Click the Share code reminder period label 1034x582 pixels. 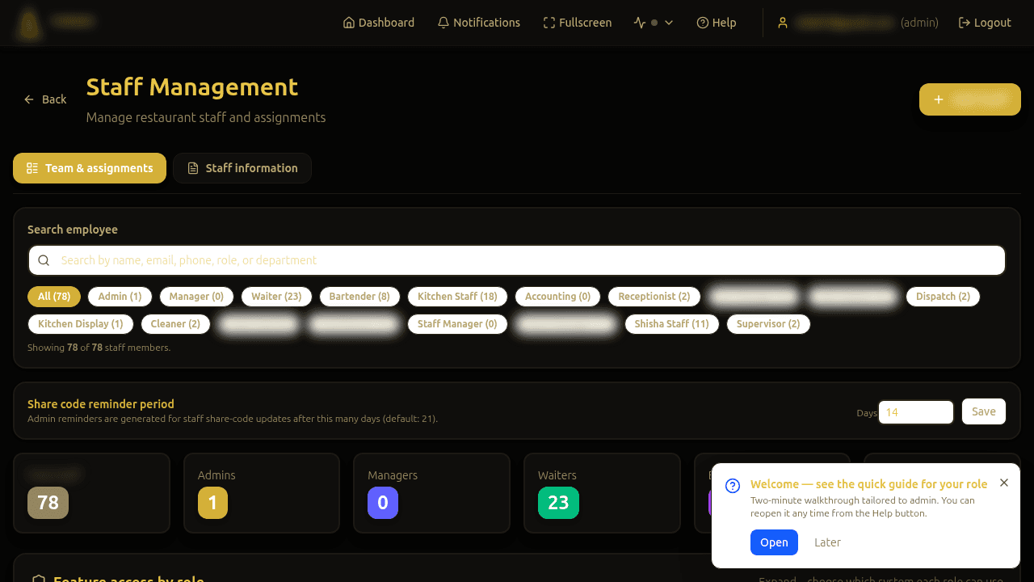(x=101, y=404)
